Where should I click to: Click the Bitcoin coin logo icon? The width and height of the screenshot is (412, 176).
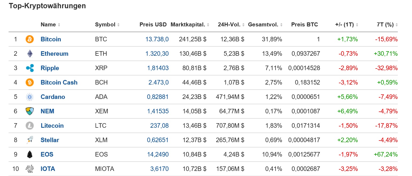pyautogui.click(x=30, y=39)
